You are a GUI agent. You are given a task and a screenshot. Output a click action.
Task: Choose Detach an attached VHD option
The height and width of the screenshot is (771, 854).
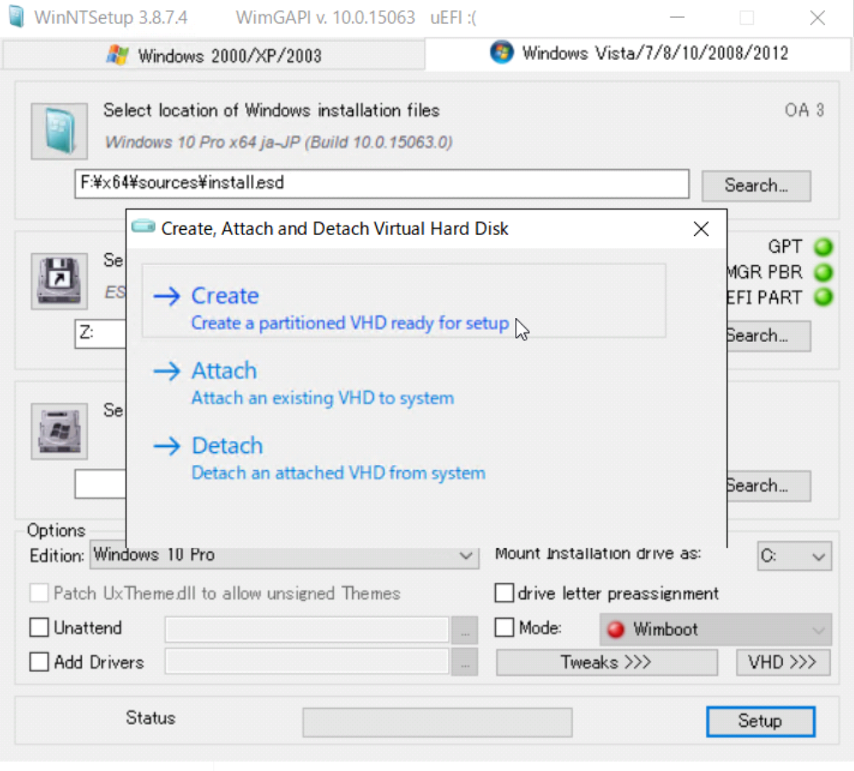click(403, 458)
